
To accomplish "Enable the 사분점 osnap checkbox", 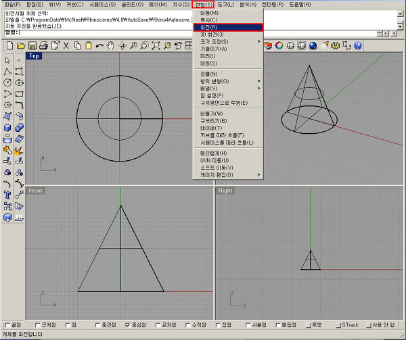I will click(248, 325).
